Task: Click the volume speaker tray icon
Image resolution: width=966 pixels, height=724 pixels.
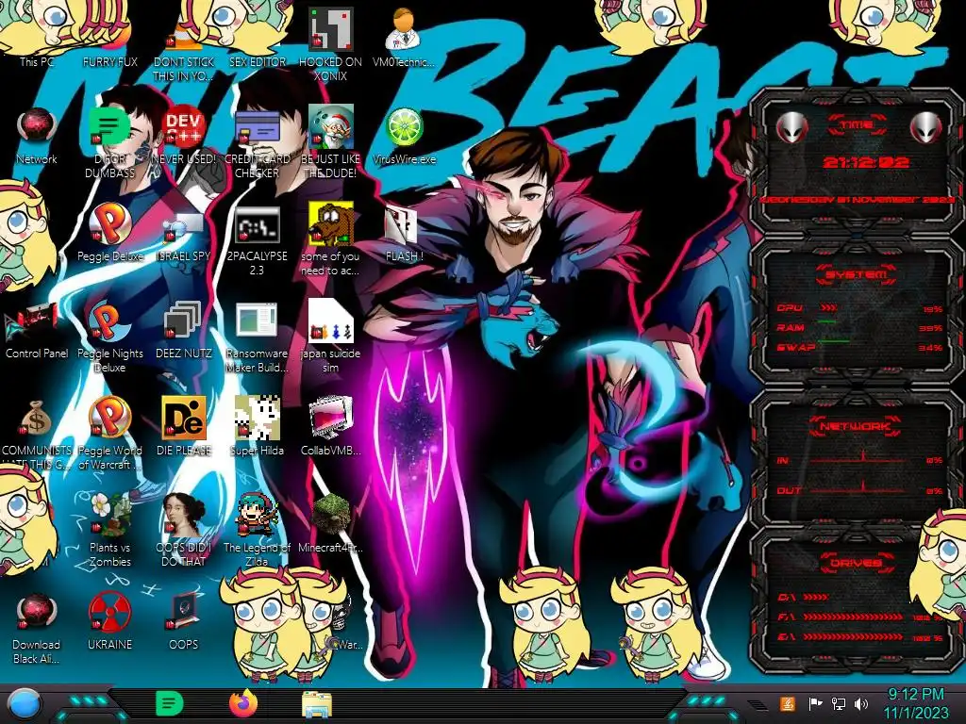Action: (x=861, y=703)
